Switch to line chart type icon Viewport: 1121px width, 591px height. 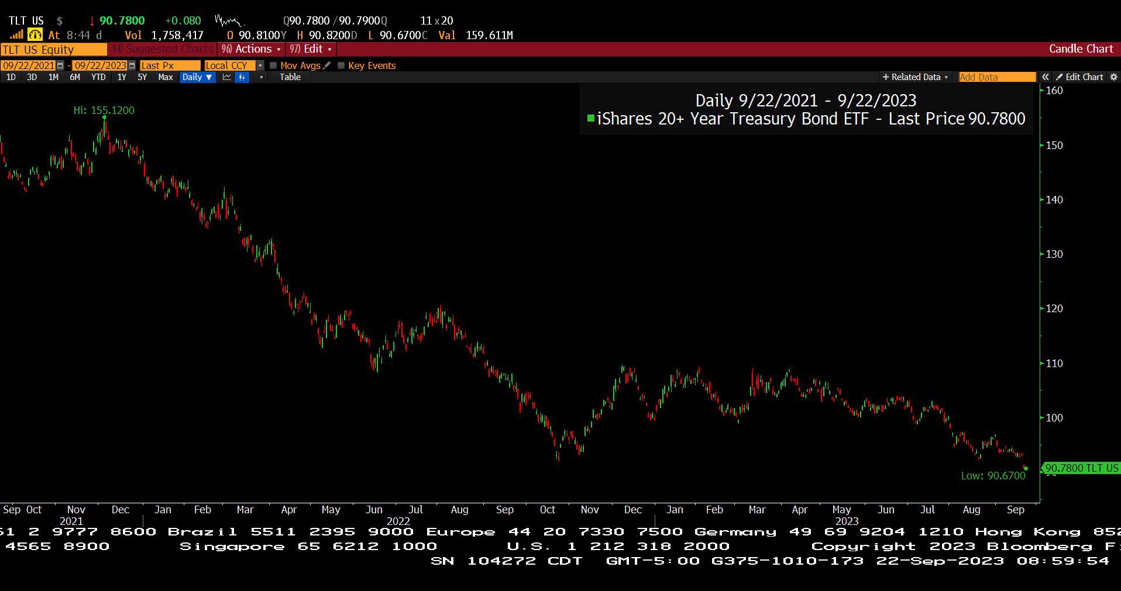tap(227, 77)
